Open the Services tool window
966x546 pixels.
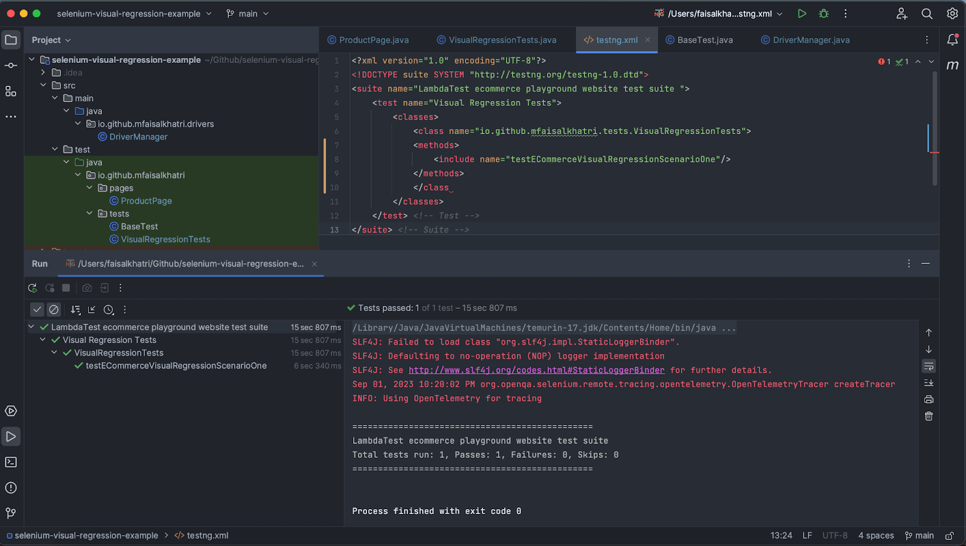[x=10, y=411]
